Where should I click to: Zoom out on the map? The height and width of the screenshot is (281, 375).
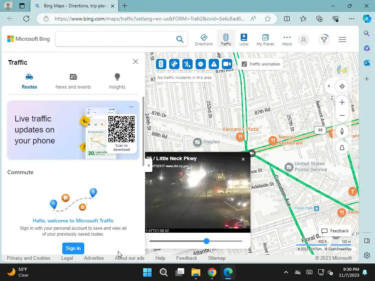pyautogui.click(x=342, y=115)
